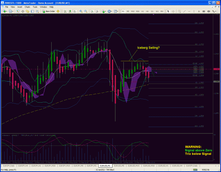The width and height of the screenshot is (221, 172).
Task: Switch timeframe to MN
Action: (x=162, y=11)
